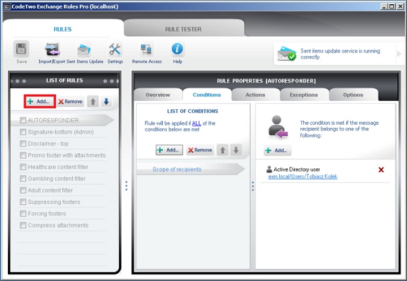Select Adult content filter rule
Image resolution: width=407 pixels, height=281 pixels.
(51, 191)
